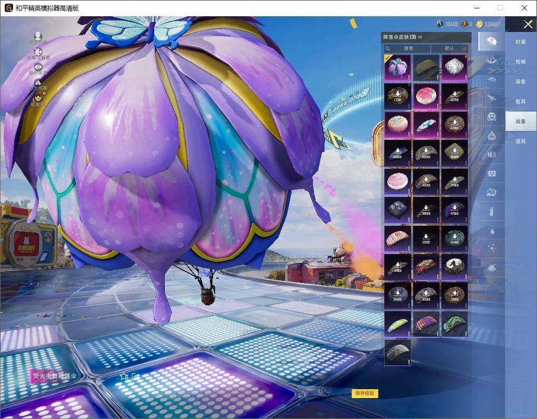
Task: Select the 战备 tab
Action: coord(521,122)
